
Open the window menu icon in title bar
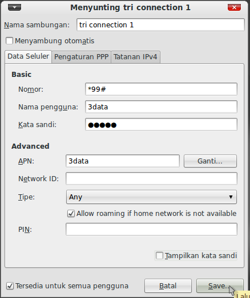14,7
